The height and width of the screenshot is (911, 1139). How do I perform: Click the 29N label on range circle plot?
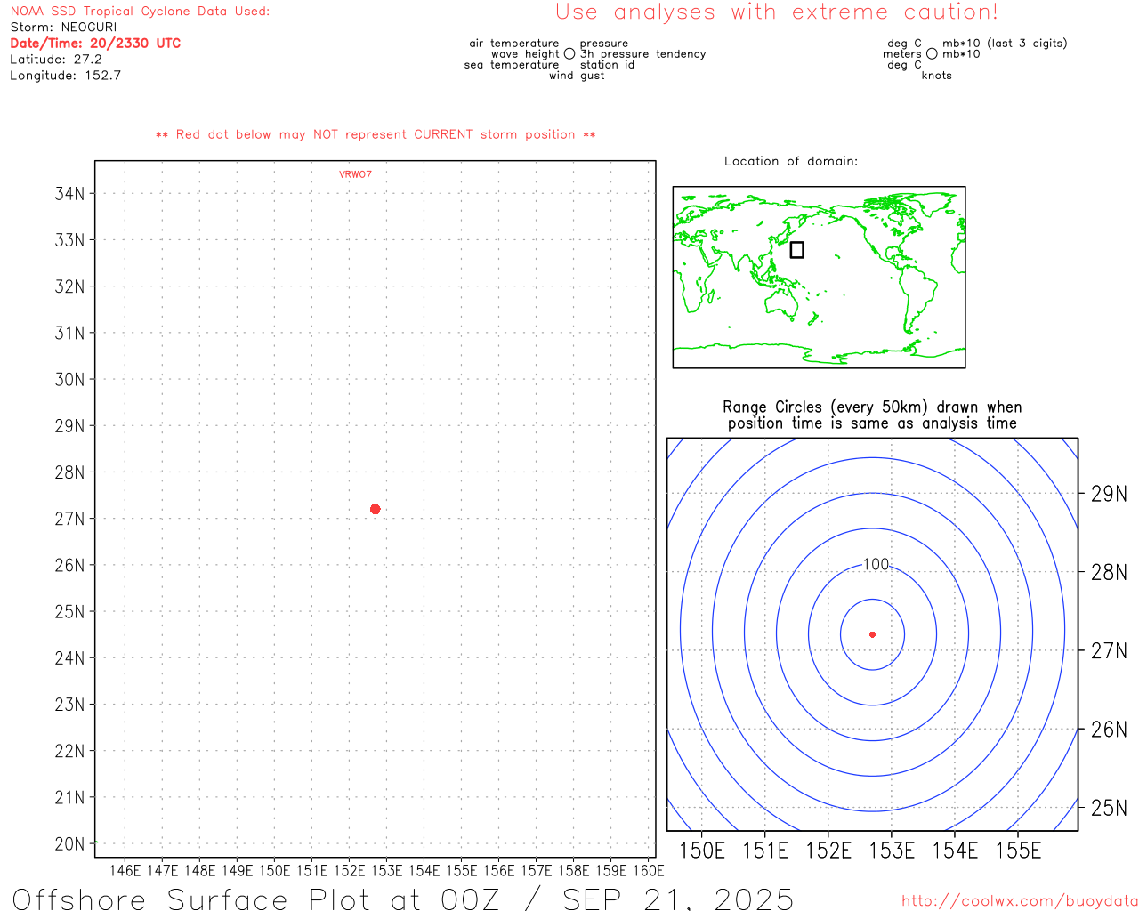coord(1108,494)
